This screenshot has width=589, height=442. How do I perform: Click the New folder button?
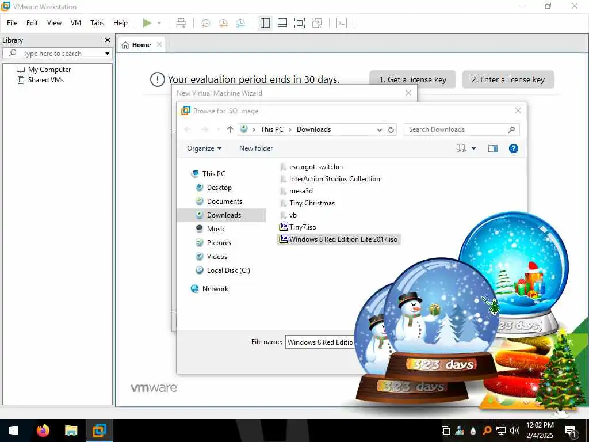click(256, 148)
